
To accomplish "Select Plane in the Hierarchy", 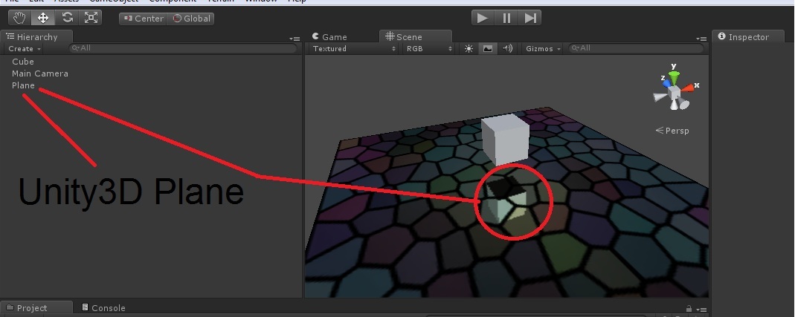I will pyautogui.click(x=23, y=85).
